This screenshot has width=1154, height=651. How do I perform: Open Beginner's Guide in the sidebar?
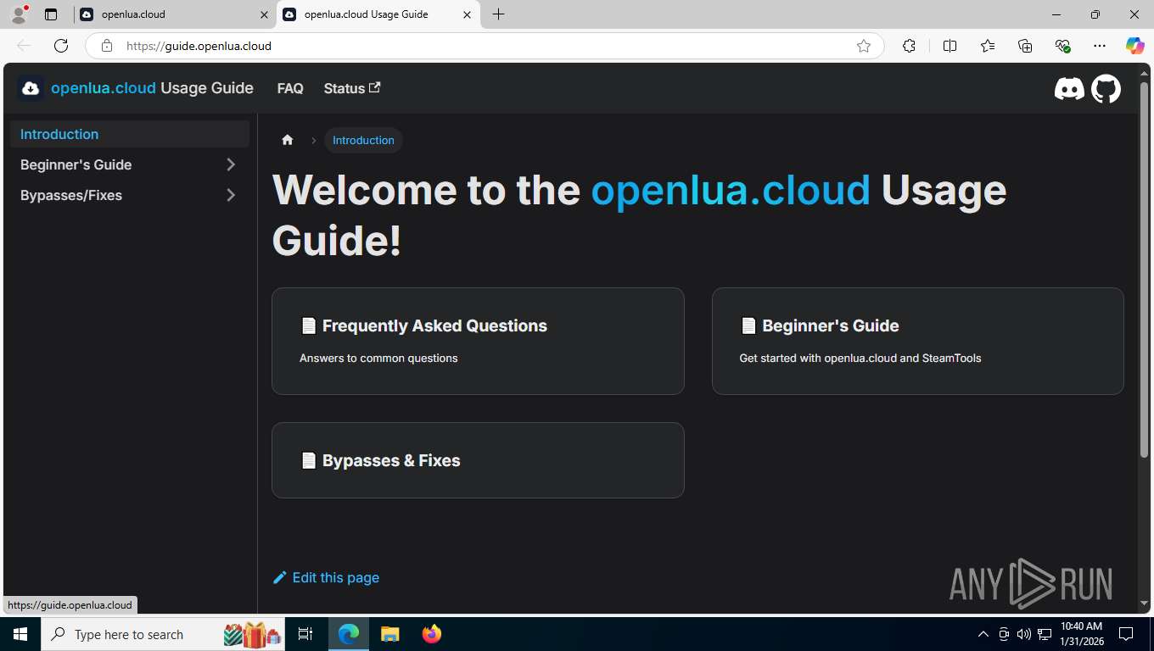click(76, 164)
